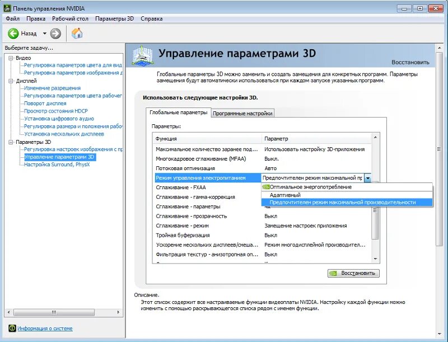Open Изменение разрешения task
Screen dimensions: 448x342
click(52, 88)
